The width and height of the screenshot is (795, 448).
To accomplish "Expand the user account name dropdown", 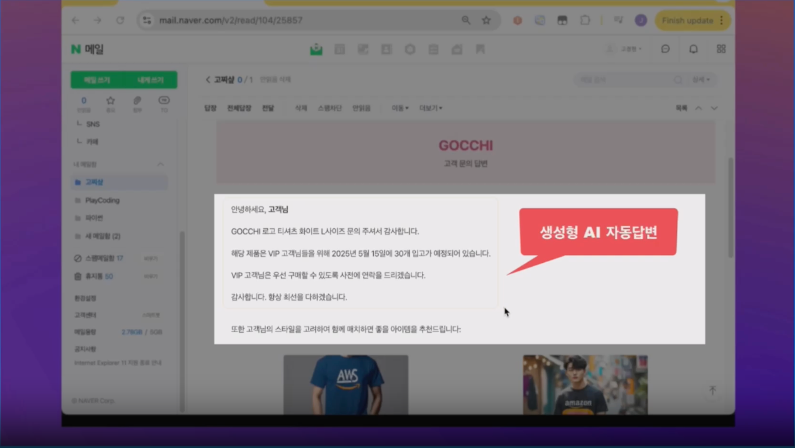I will (x=631, y=49).
